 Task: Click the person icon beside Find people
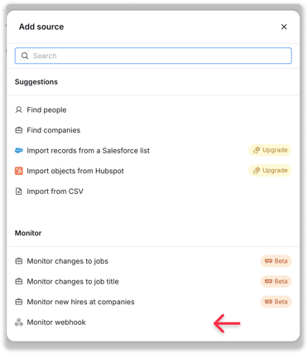[19, 110]
